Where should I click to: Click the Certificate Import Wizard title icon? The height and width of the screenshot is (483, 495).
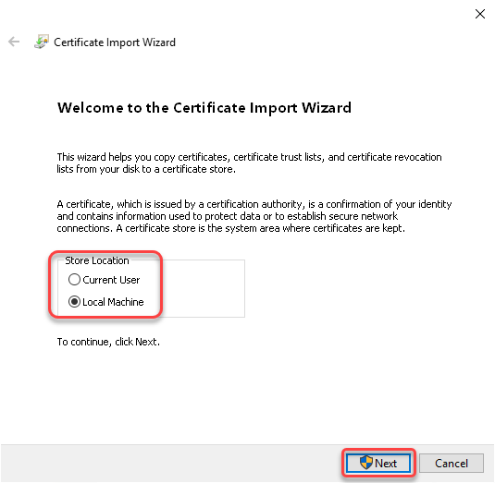[42, 42]
